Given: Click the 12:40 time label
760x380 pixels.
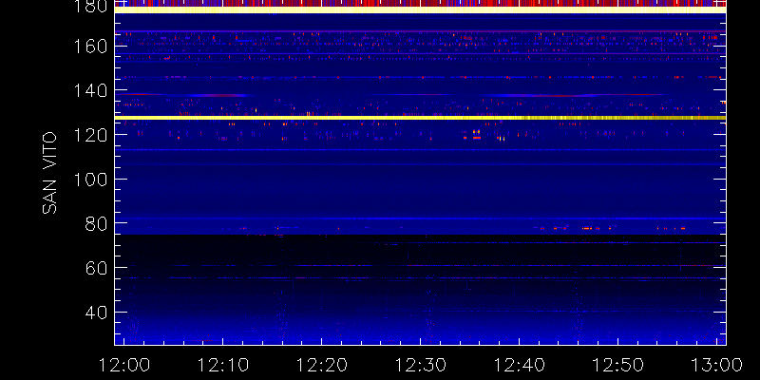Looking at the screenshot, I should tap(519, 365).
